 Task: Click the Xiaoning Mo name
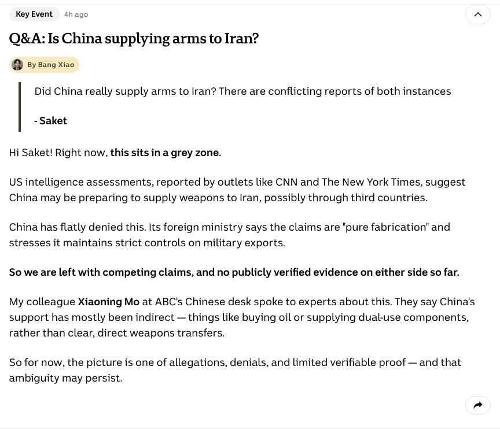pyautogui.click(x=109, y=302)
